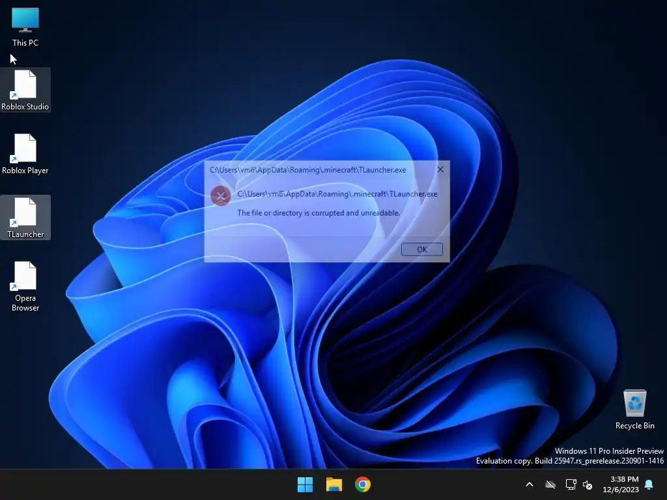Open the network status tray icon
This screenshot has width=667, height=500.
pos(571,484)
